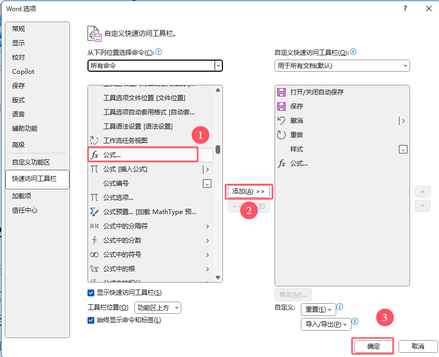
Task: Open the 校对 category
Action: [x=37, y=57]
